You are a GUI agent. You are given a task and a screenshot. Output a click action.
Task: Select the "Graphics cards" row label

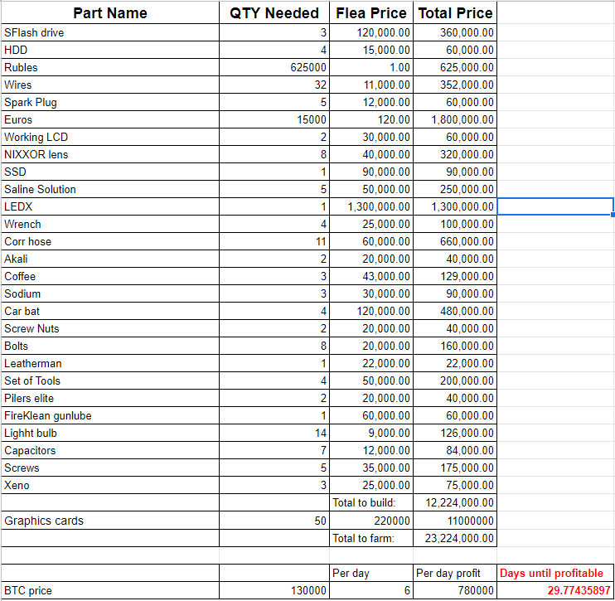click(x=109, y=521)
